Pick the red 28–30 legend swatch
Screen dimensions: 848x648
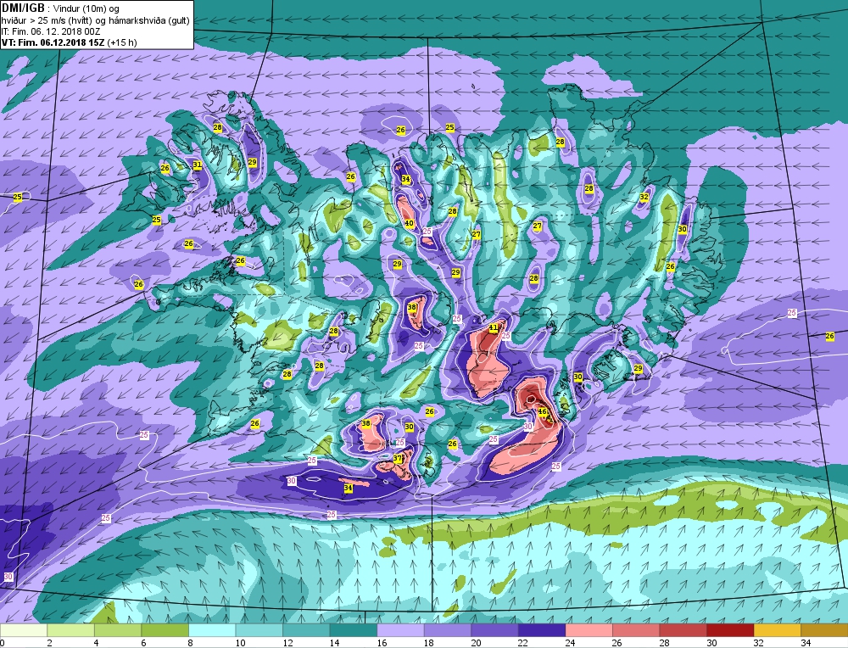point(683,630)
